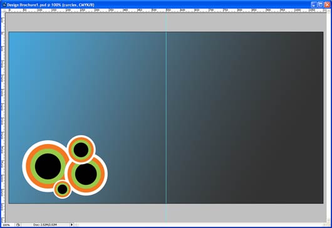
Task: Click the ruler origin corner box
Action: (3, 11)
